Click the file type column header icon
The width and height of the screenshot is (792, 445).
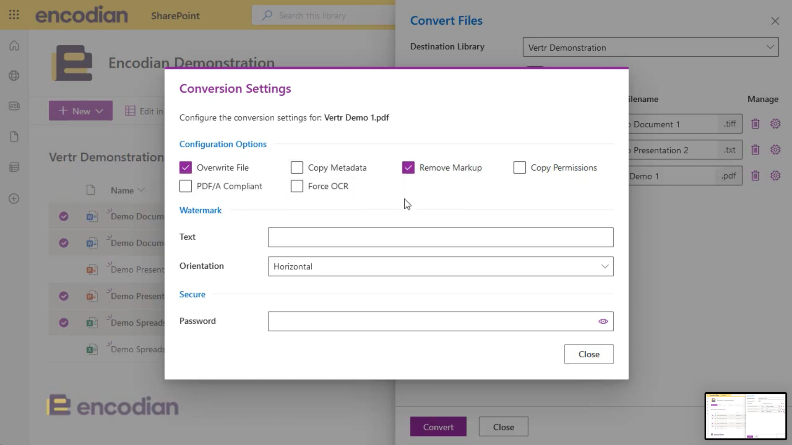(91, 190)
